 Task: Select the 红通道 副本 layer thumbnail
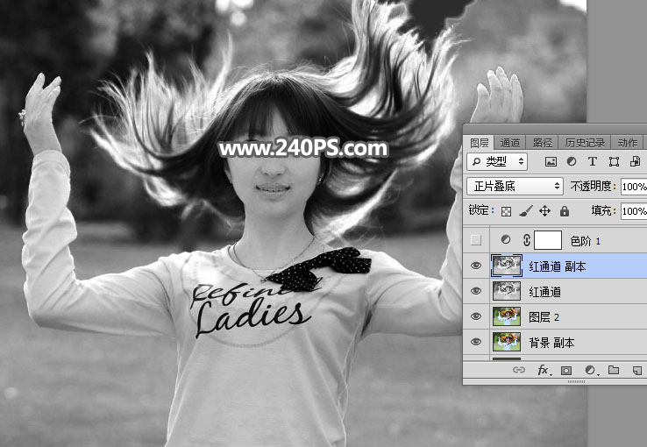point(507,266)
